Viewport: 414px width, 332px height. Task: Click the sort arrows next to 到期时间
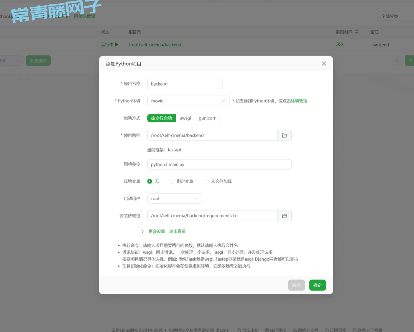(x=357, y=32)
